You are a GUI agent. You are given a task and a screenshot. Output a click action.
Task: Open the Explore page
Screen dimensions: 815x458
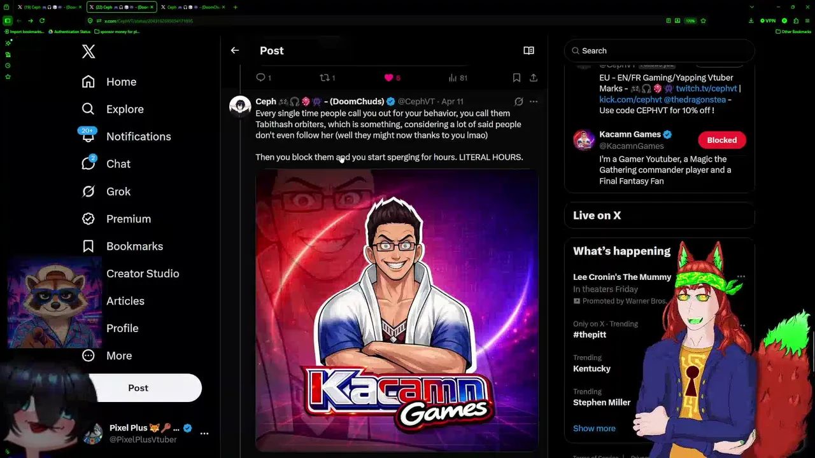[x=113, y=109]
